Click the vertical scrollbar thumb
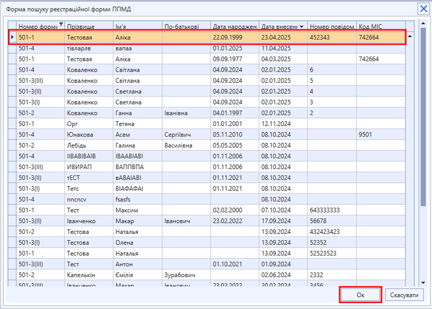Viewport: 432px width, 309px height. click(x=423, y=116)
